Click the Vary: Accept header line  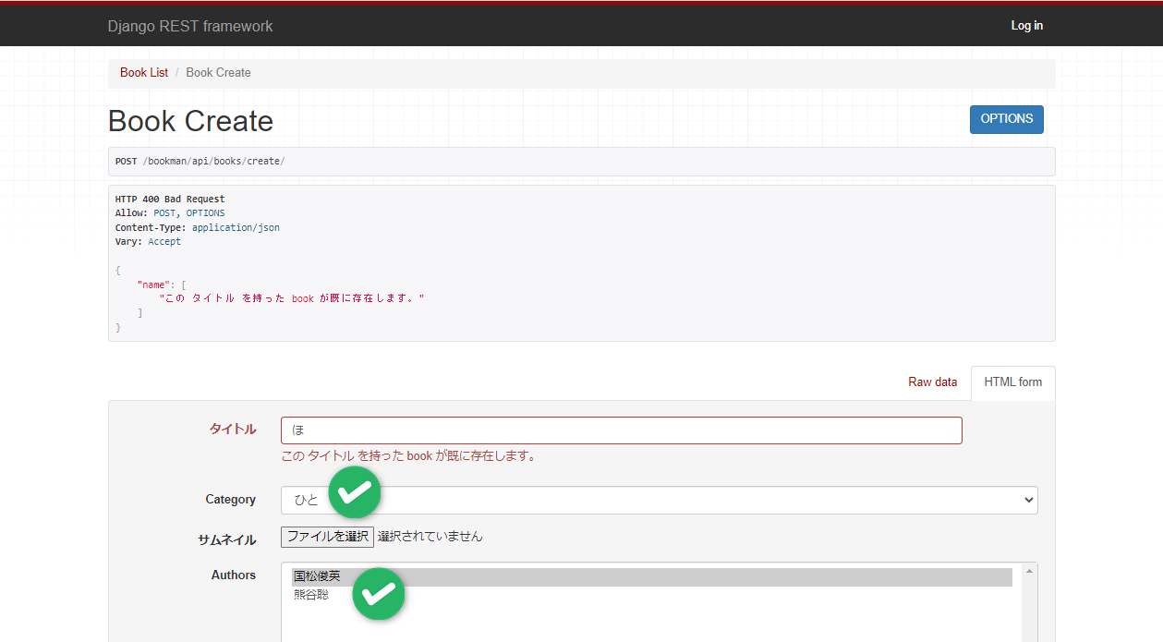148,242
